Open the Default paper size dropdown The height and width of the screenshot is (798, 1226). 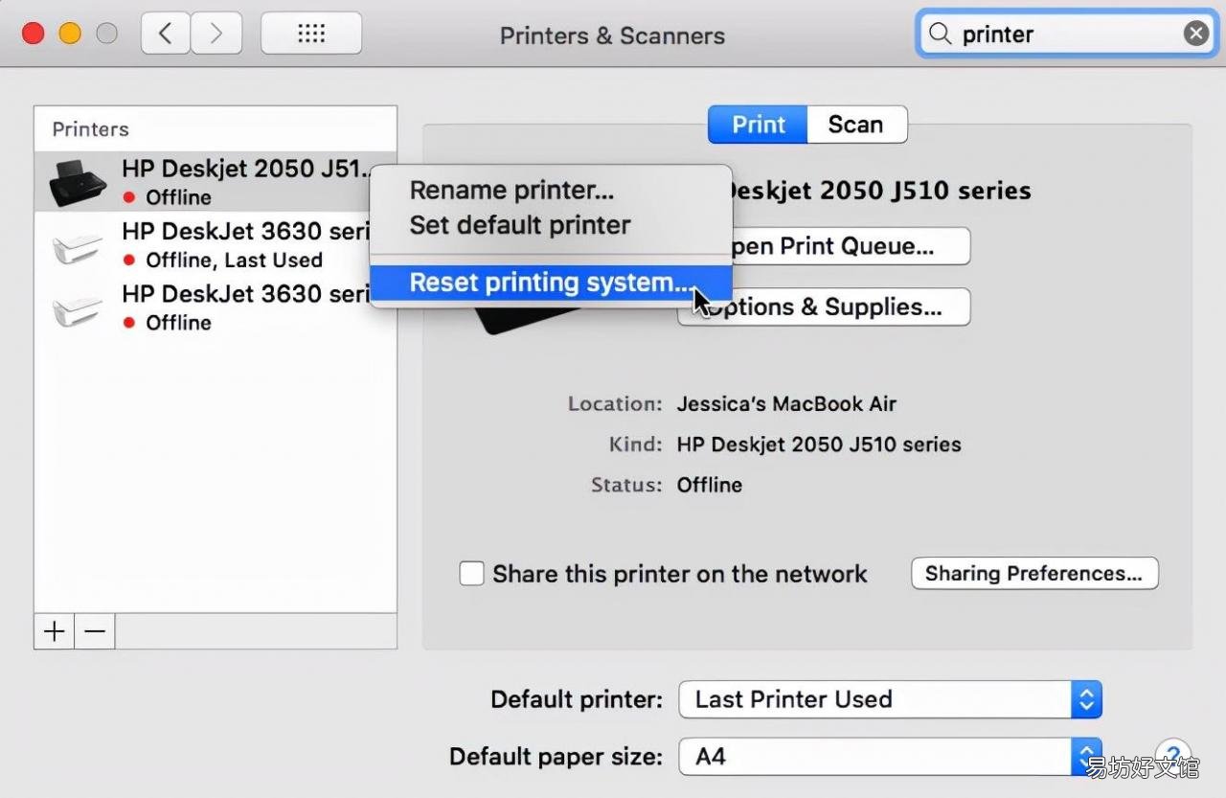[890, 756]
